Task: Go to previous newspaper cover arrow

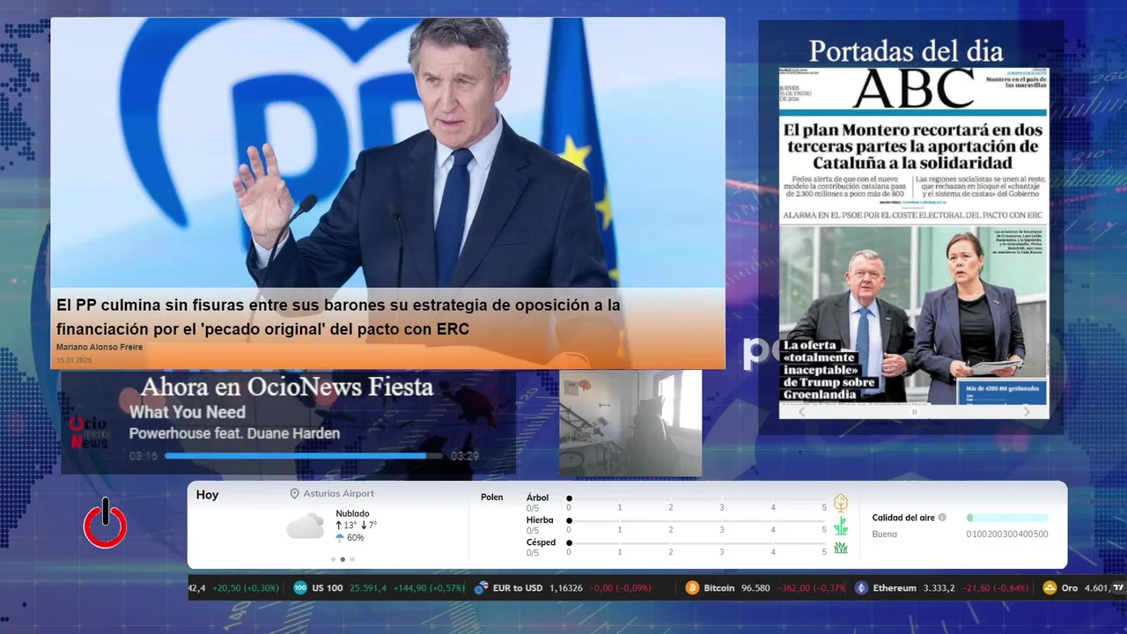Action: click(x=801, y=411)
